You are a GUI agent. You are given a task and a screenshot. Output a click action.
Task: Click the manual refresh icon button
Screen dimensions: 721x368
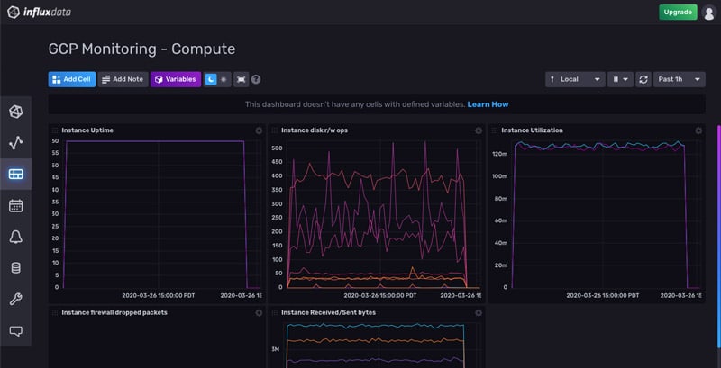click(x=643, y=79)
